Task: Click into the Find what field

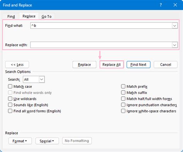Action: tap(101, 26)
